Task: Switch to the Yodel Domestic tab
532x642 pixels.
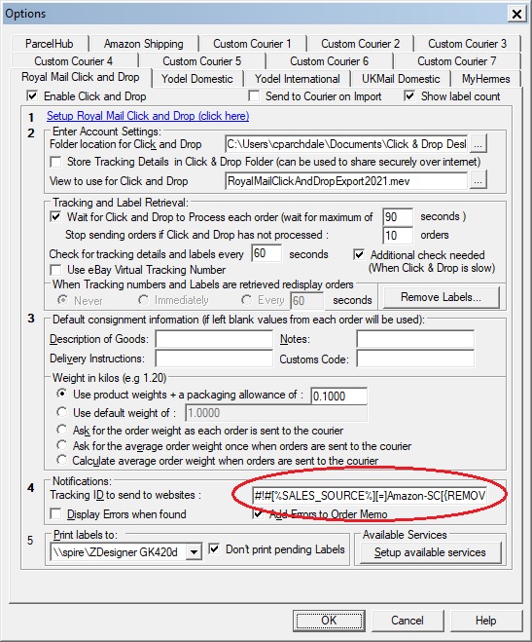Action: pos(196,79)
